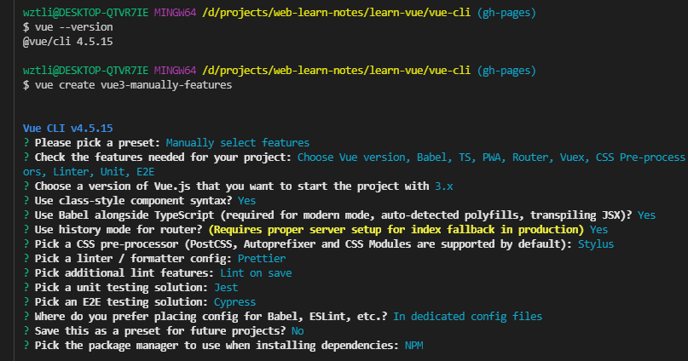Click the 'Manually select features' answer
This screenshot has height=361, width=688.
(x=237, y=143)
